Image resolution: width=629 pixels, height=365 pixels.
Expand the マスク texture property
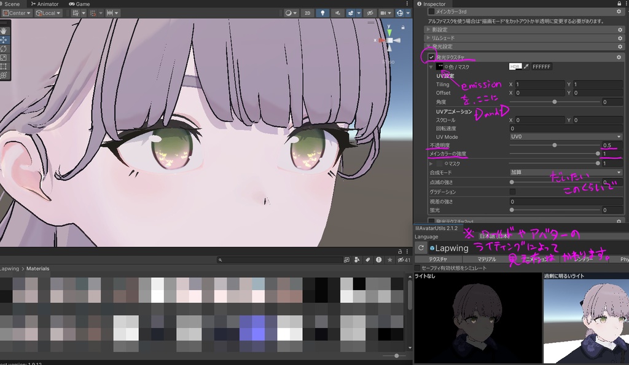pyautogui.click(x=431, y=163)
